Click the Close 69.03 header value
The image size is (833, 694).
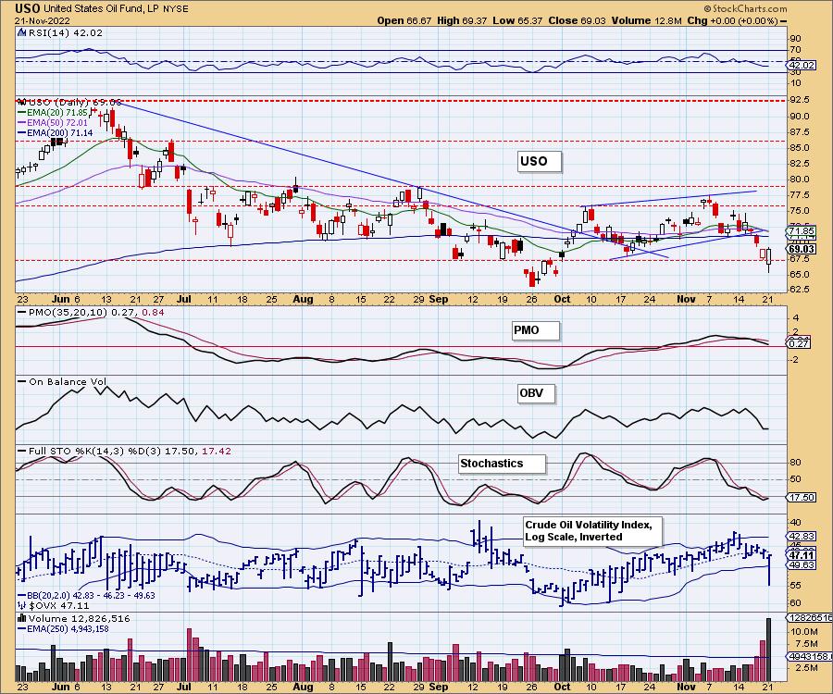(x=578, y=20)
